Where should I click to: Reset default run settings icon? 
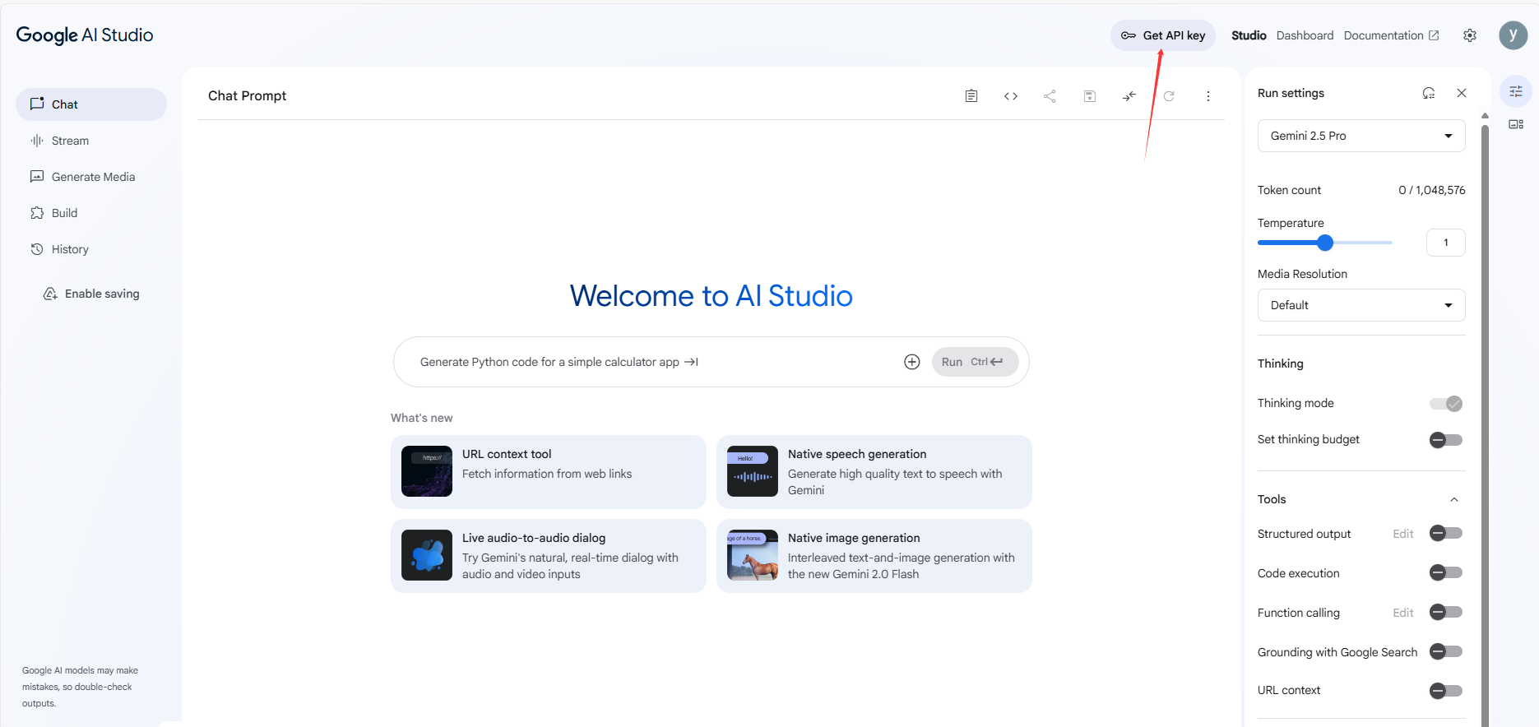[x=1429, y=93]
